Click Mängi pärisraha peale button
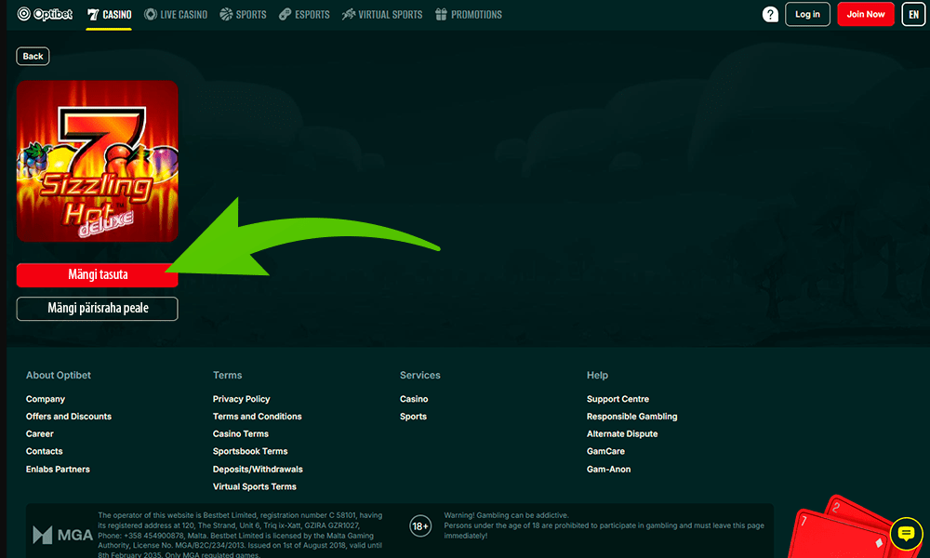 coord(97,308)
